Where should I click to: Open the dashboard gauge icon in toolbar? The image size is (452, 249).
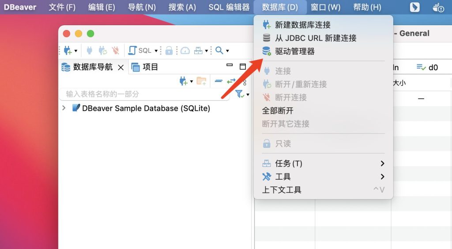point(185,51)
